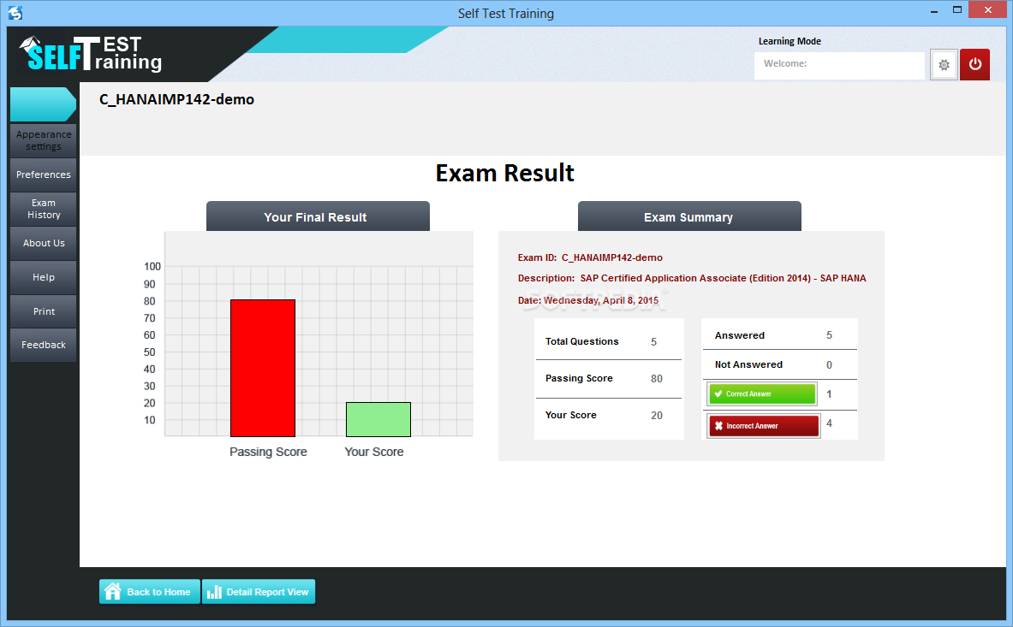
Task: Maximize the Self Test Training window
Action: pos(957,10)
